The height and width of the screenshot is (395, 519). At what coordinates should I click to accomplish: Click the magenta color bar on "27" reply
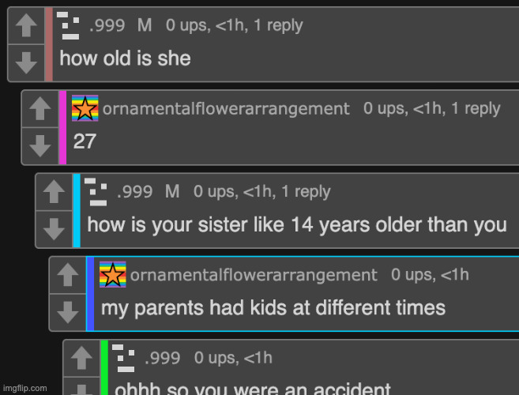62,127
